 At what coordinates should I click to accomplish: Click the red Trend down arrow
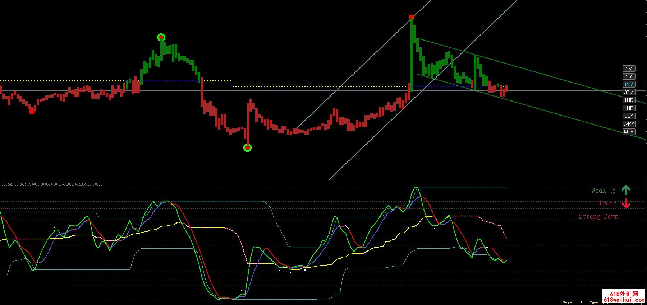(x=626, y=203)
